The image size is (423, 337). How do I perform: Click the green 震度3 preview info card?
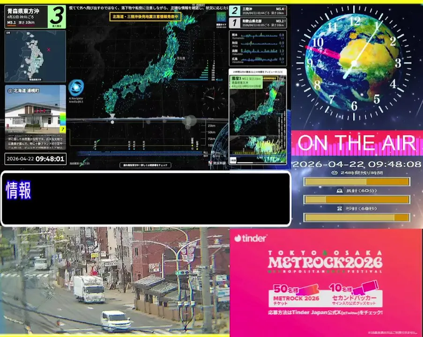coord(246,82)
